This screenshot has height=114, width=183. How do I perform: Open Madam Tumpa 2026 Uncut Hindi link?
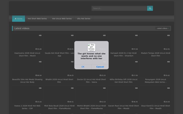click(x=156, y=54)
